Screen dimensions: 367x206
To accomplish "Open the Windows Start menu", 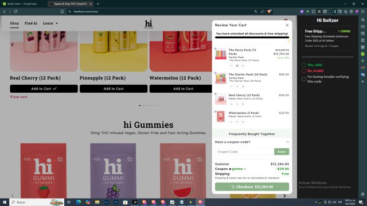I will coord(5,202).
